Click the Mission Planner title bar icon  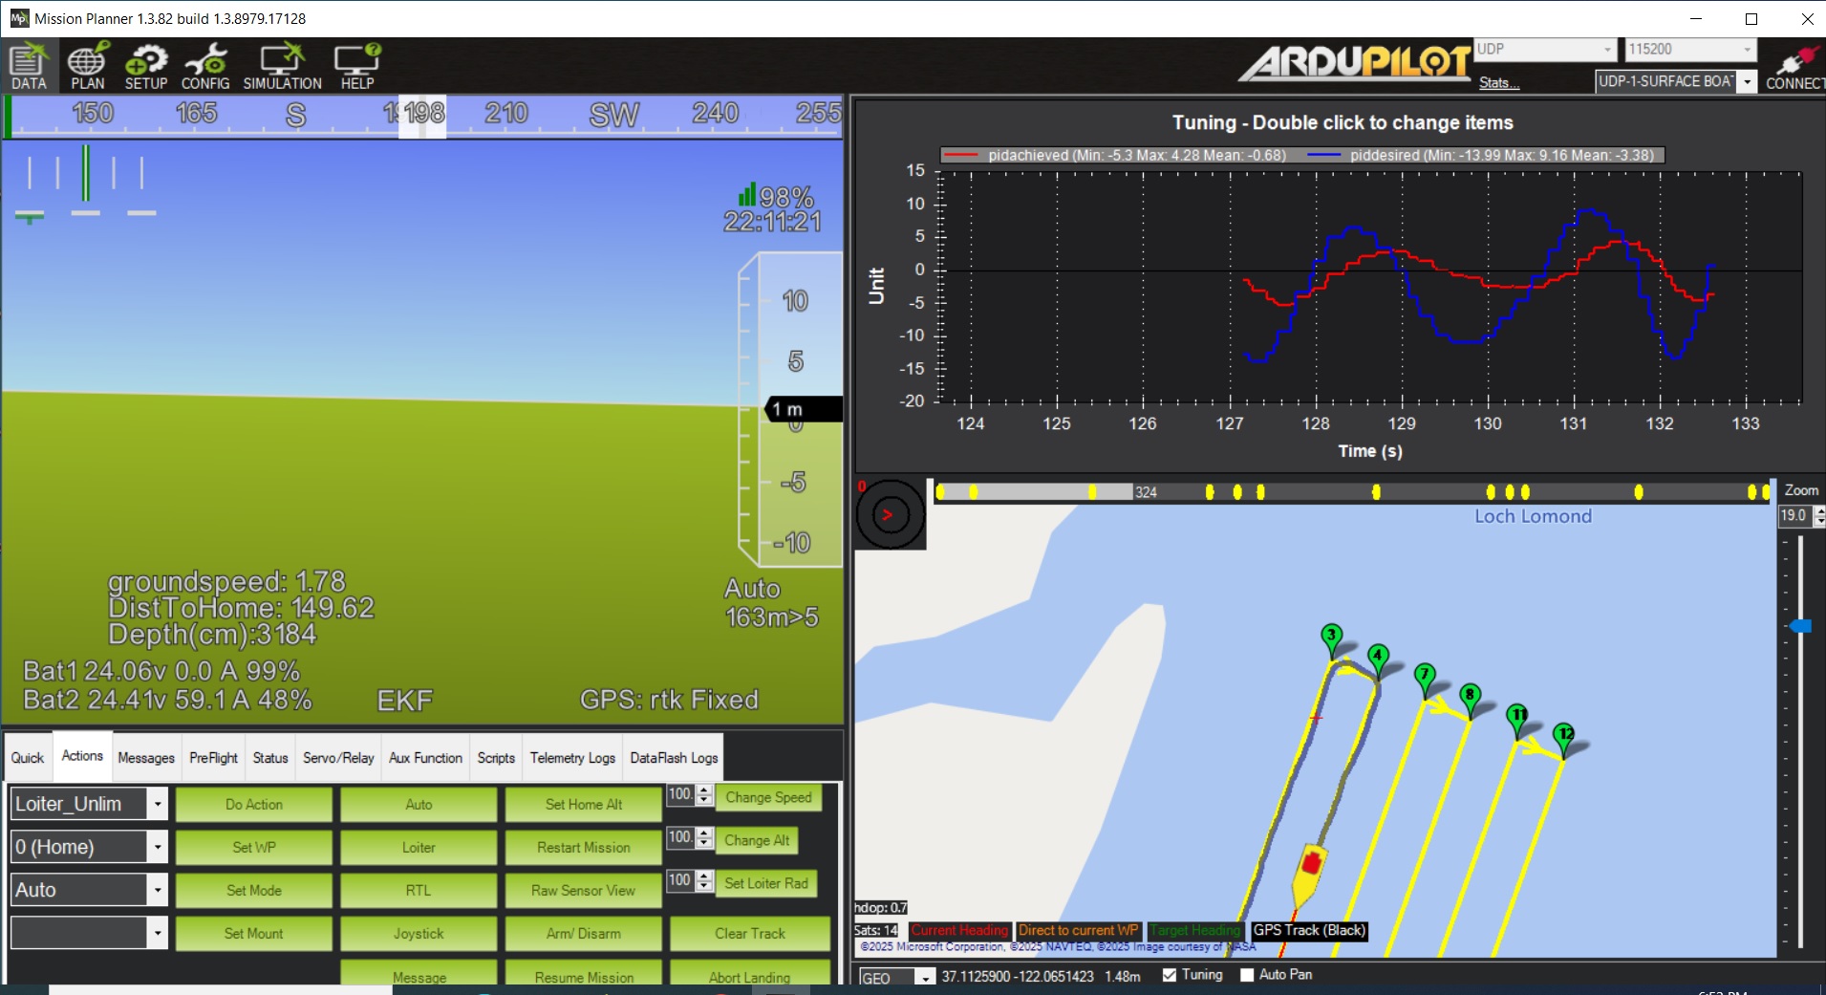pyautogui.click(x=19, y=18)
